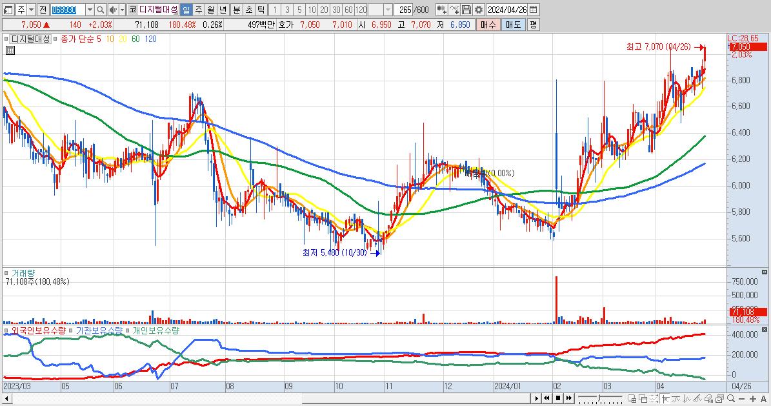Click the horizontal chart scrollbar track
The image size is (771, 406).
(270, 398)
